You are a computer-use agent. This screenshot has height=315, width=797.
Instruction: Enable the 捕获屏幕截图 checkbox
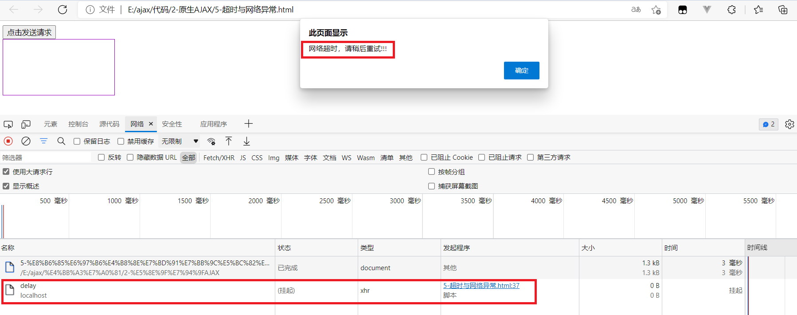pos(431,186)
